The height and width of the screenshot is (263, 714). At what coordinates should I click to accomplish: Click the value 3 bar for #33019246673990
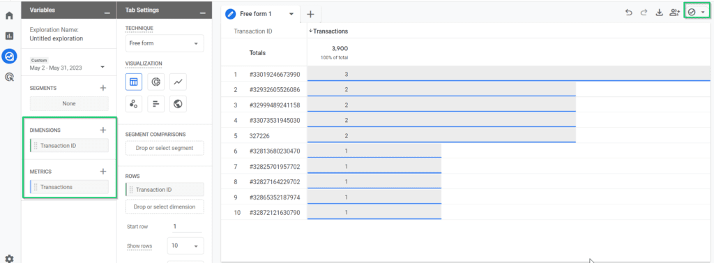coord(508,74)
